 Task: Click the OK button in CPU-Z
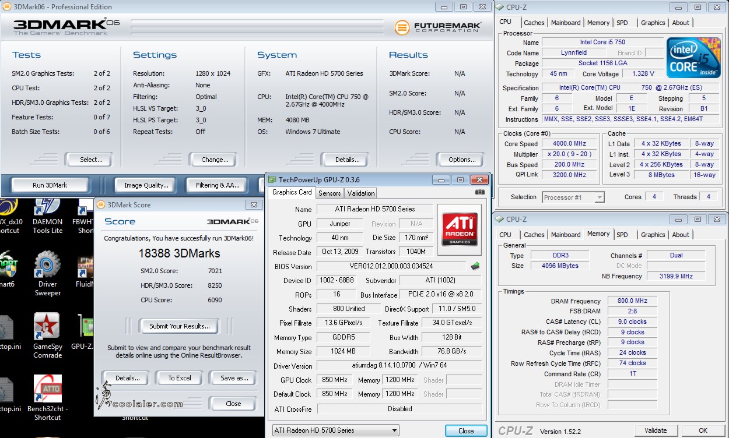point(703,430)
